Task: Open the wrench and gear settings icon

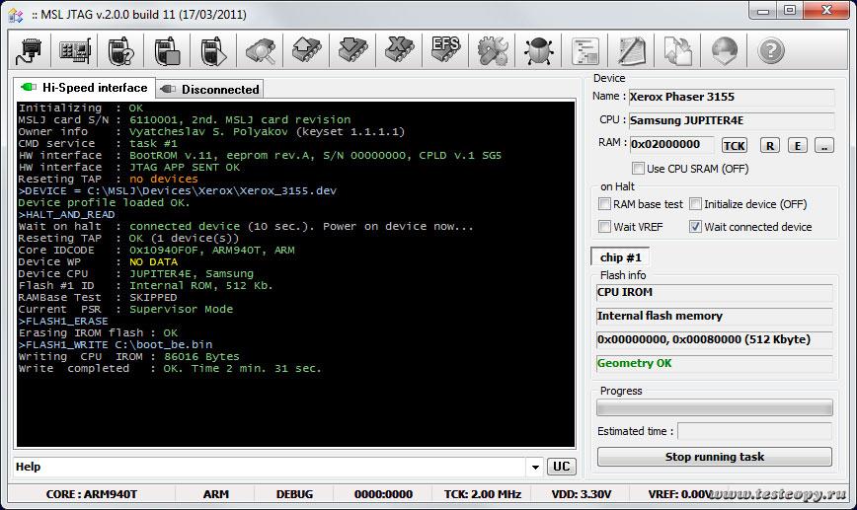Action: point(492,49)
